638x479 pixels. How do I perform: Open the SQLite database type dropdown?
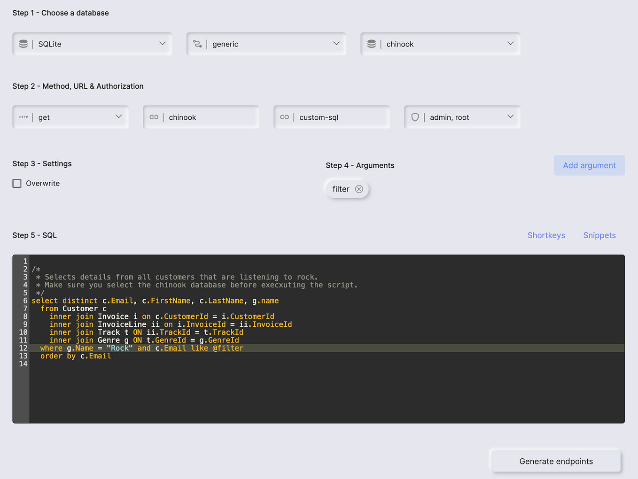point(163,44)
